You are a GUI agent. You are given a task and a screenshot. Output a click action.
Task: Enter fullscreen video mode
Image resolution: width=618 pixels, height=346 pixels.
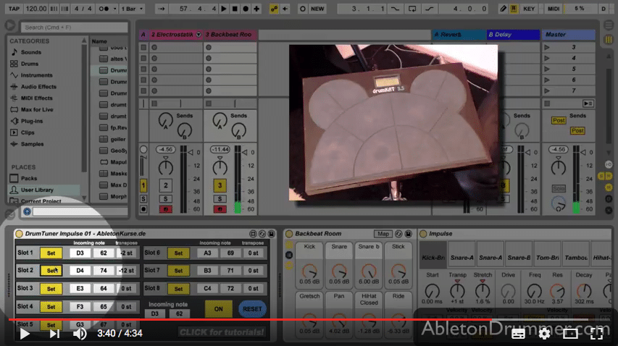click(x=596, y=334)
